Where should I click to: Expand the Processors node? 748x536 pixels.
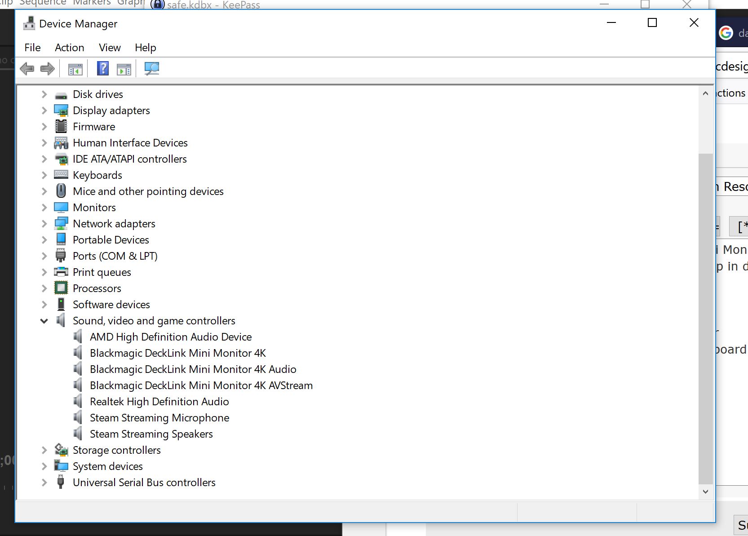click(x=44, y=288)
